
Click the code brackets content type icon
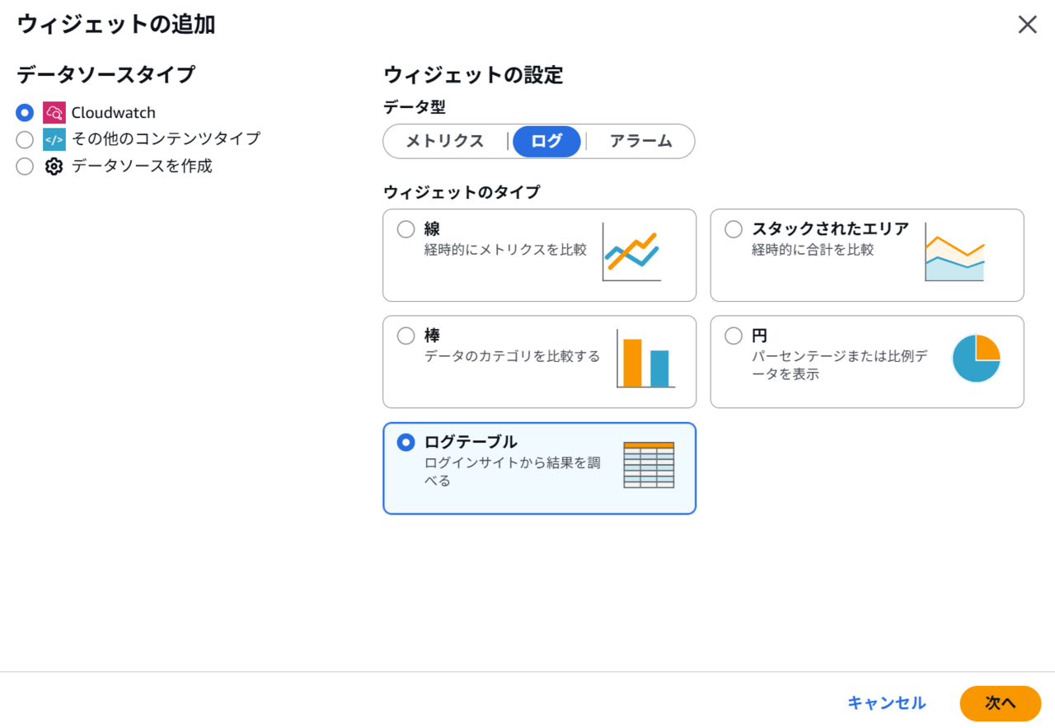(x=54, y=139)
